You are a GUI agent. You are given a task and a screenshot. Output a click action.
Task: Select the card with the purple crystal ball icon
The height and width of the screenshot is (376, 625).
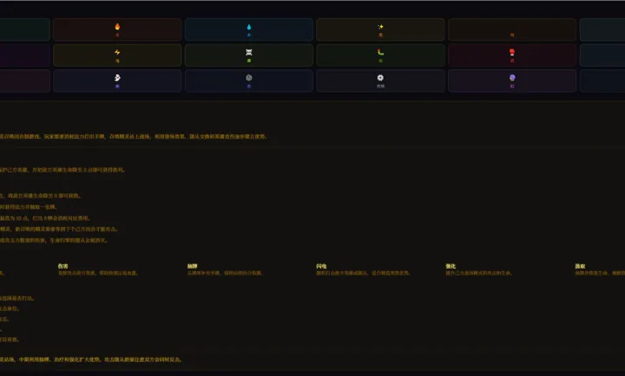tap(512, 81)
